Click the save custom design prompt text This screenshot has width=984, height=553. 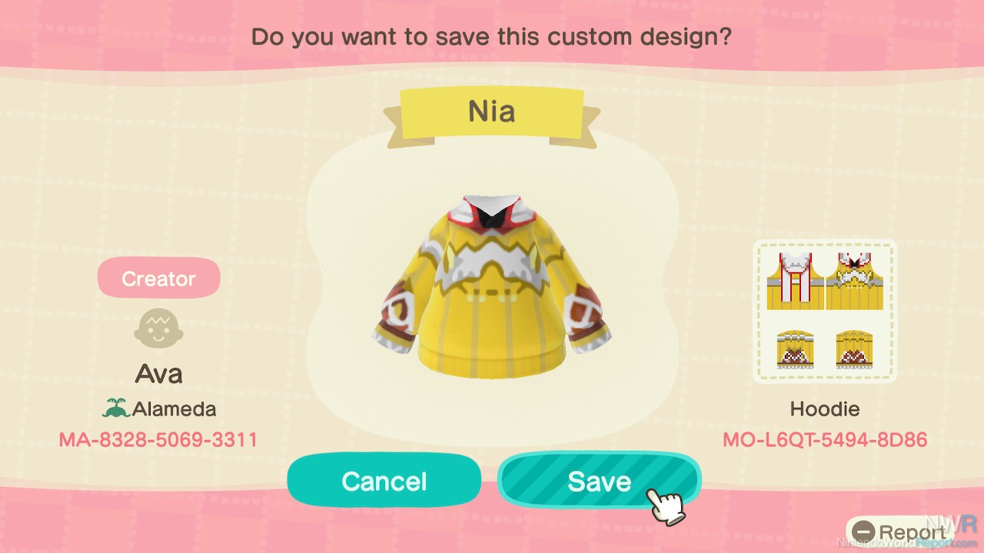(x=491, y=36)
